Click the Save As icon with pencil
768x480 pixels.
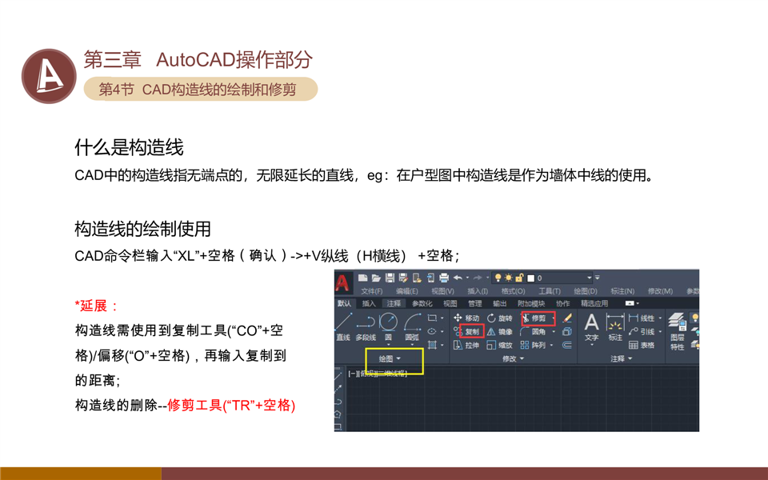[x=403, y=278]
